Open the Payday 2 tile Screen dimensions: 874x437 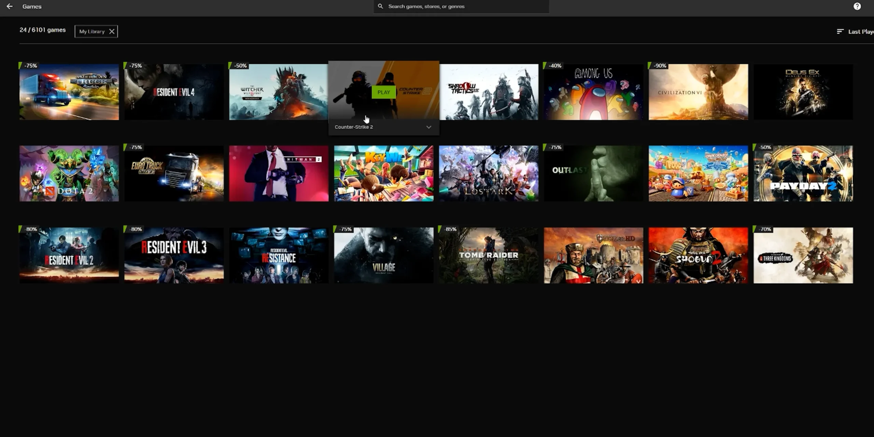[803, 173]
